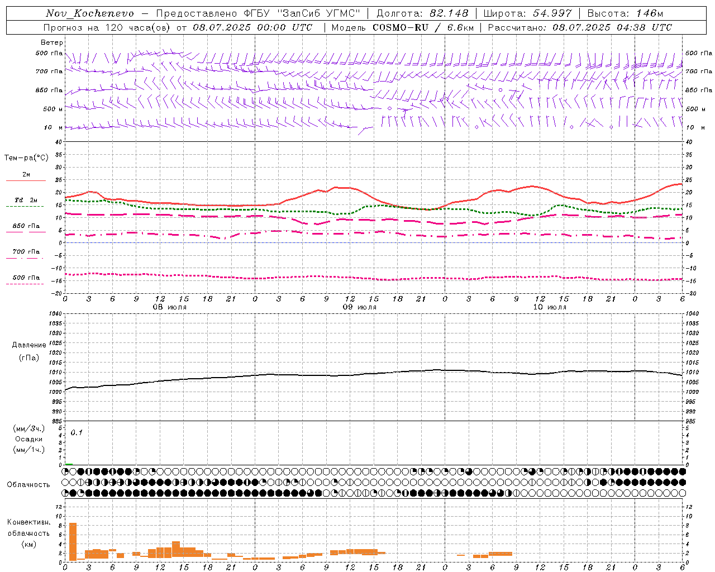The height and width of the screenshot is (572, 715).
Task: Click the green precipitation bar at hour zero
Action: (x=69, y=464)
